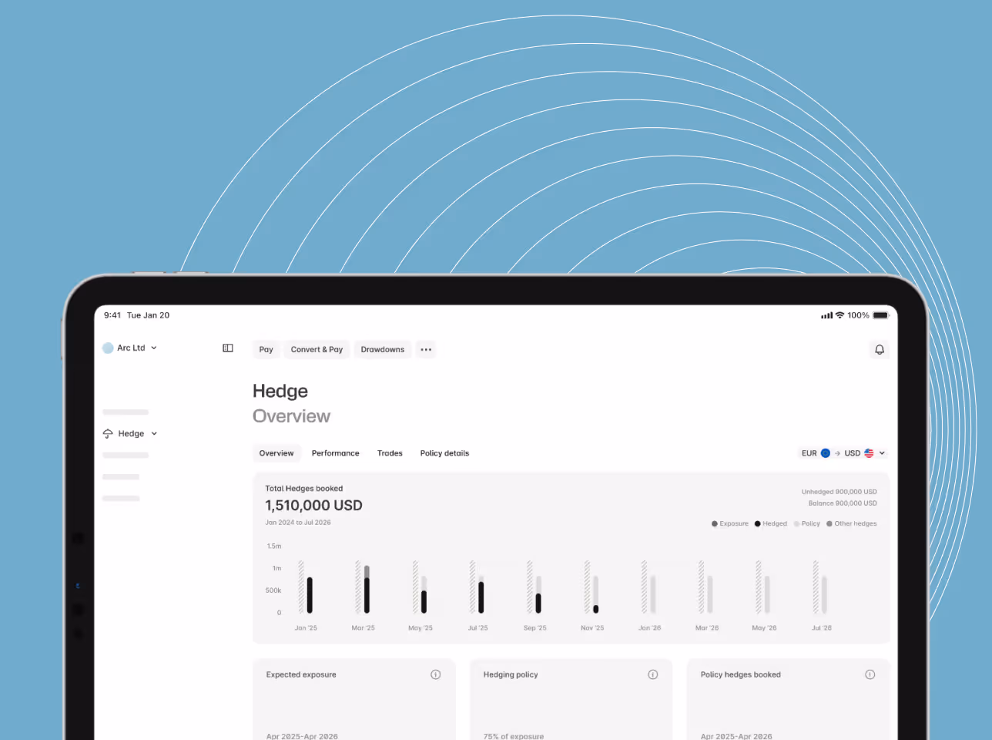This screenshot has height=740, width=992.
Task: Click the Wi-Fi status icon
Action: (840, 315)
